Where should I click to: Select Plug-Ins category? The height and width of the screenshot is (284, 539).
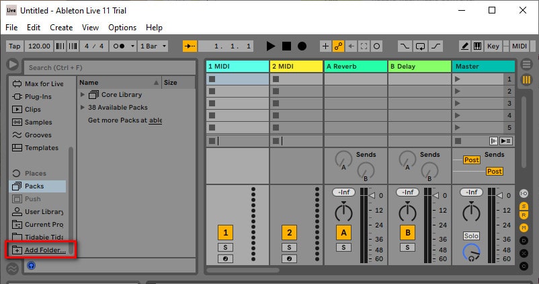click(x=32, y=97)
